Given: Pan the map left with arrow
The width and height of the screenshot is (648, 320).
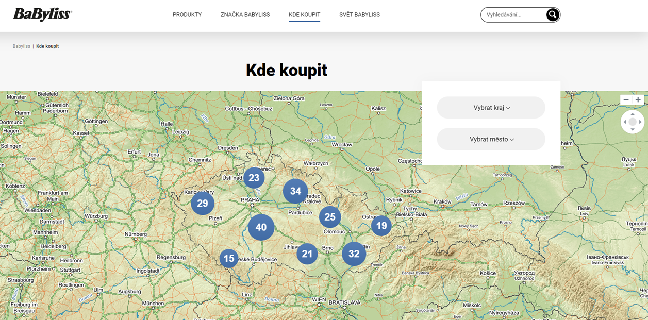Looking at the screenshot, I should pyautogui.click(x=625, y=122).
